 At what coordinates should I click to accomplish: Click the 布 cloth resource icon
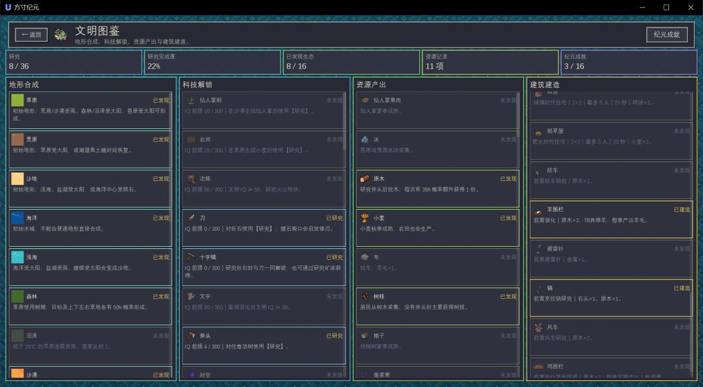365,257
